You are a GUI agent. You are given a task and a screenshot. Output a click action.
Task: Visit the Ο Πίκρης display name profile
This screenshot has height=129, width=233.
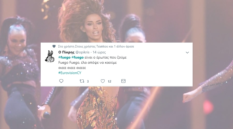[x=66, y=52]
